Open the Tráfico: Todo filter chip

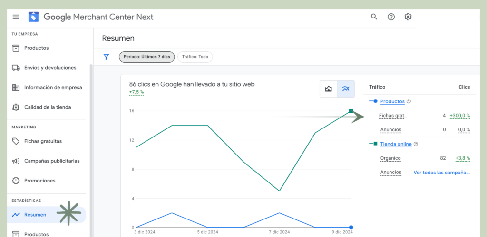[195, 57]
